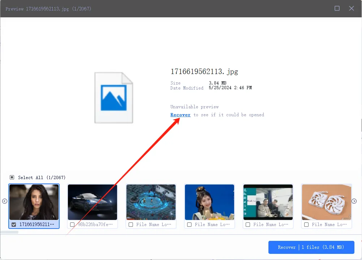Click the blue Recover 1 files button
The width and height of the screenshot is (362, 260).
coord(311,247)
